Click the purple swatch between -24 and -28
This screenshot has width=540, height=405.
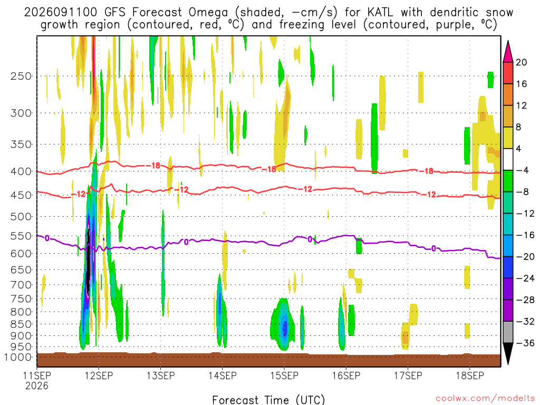point(508,289)
